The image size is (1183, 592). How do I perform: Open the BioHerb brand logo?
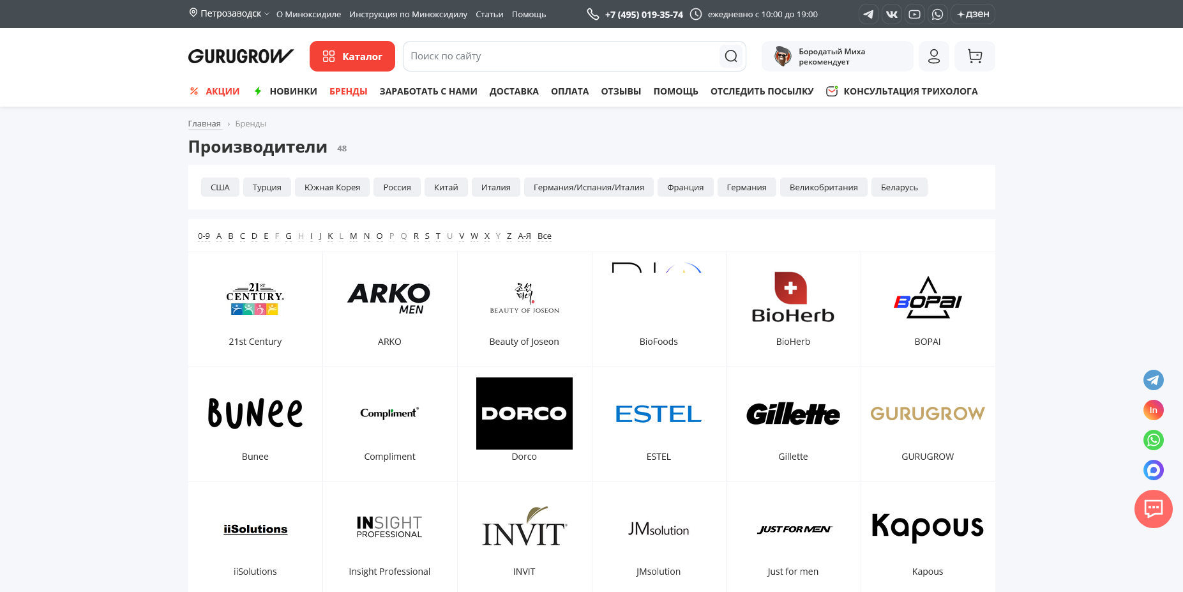793,298
